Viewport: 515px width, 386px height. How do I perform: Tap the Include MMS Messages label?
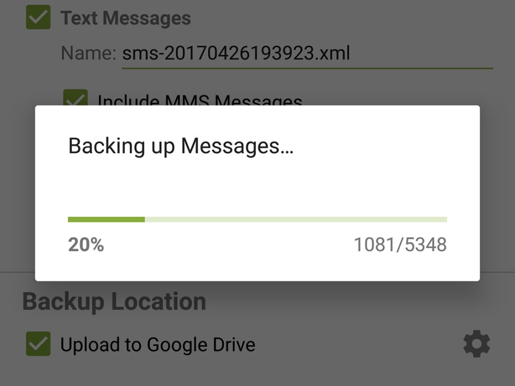pyautogui.click(x=200, y=100)
